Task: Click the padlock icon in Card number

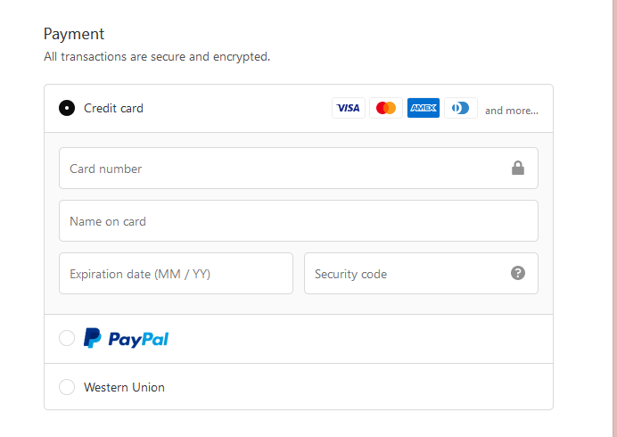Action: pos(518,168)
